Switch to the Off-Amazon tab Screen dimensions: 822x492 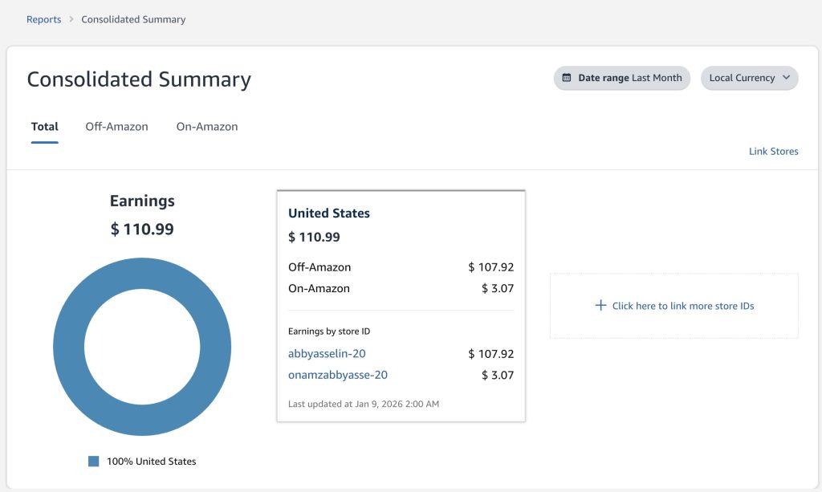tap(116, 126)
